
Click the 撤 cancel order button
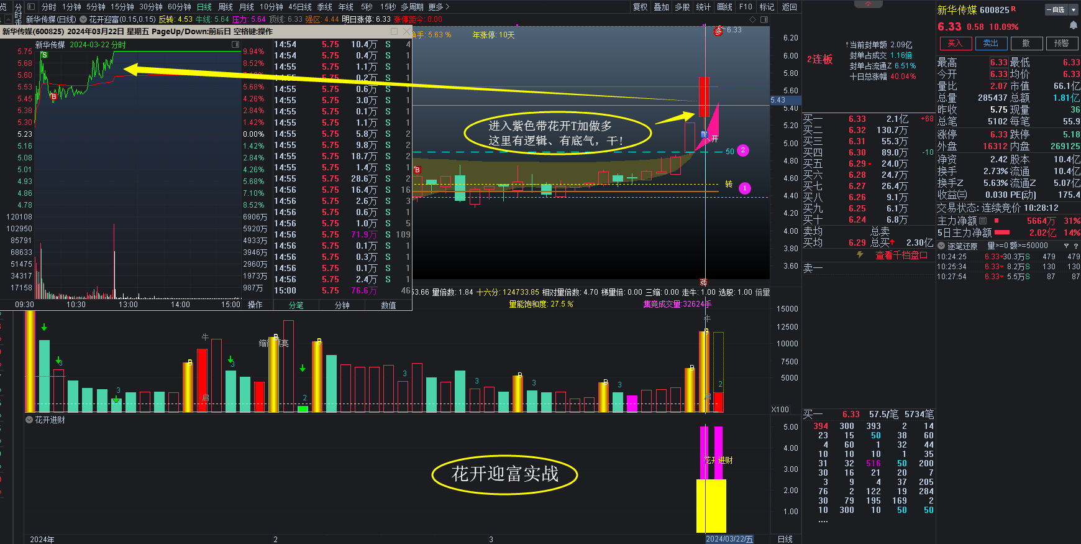pyautogui.click(x=1026, y=43)
